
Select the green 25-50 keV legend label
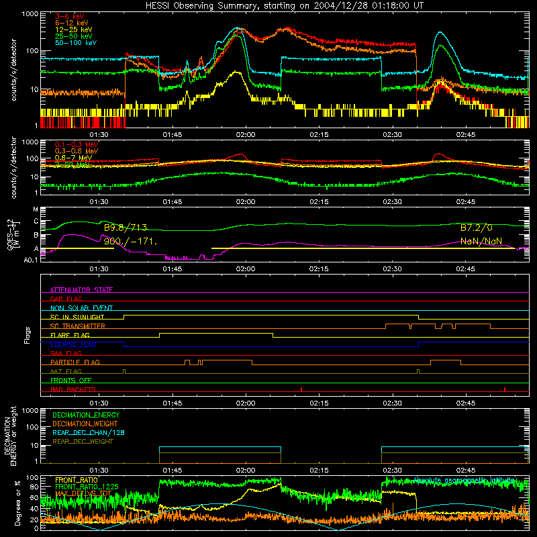pos(74,36)
